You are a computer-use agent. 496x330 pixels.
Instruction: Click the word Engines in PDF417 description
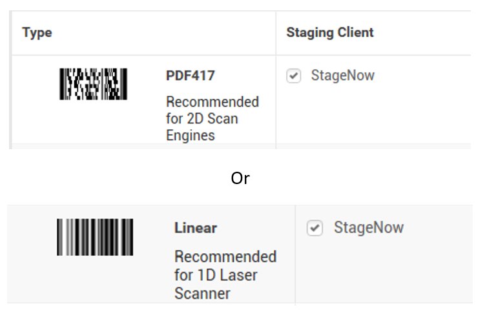(191, 136)
